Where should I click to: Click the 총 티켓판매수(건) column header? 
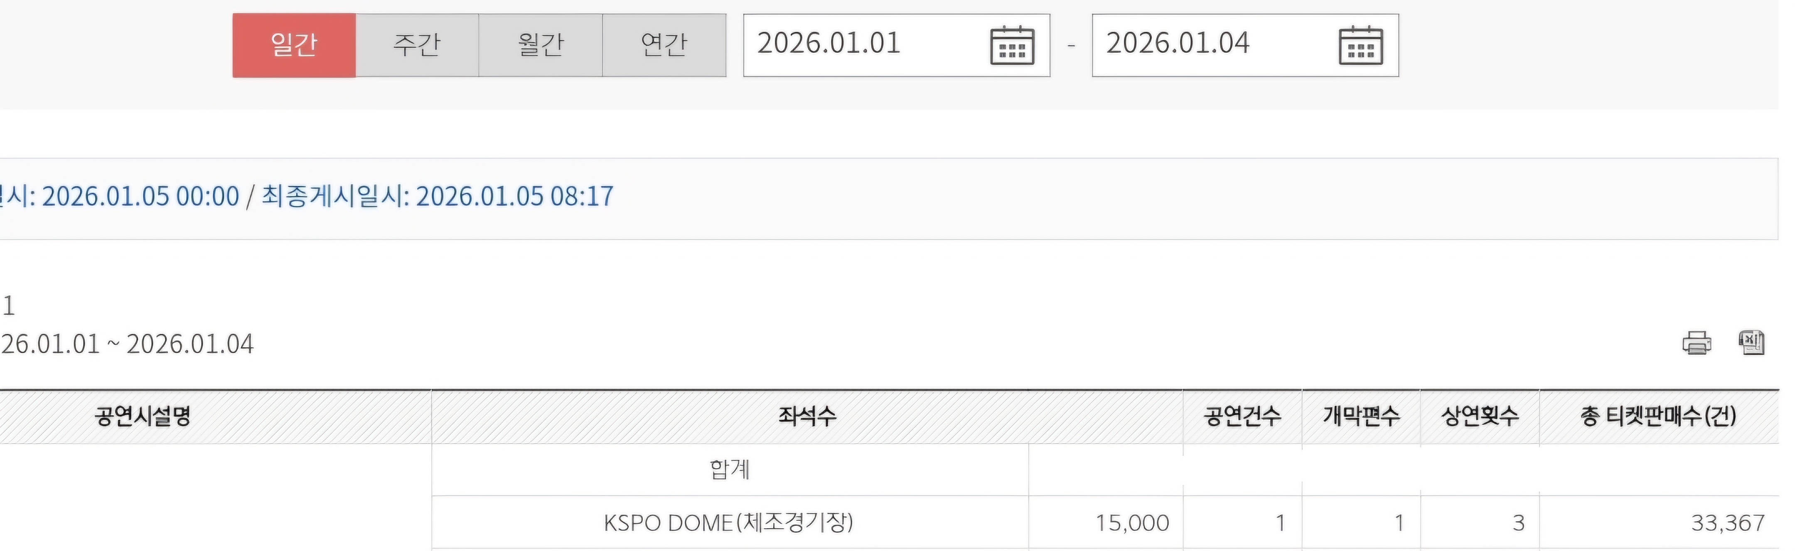pos(1658,417)
